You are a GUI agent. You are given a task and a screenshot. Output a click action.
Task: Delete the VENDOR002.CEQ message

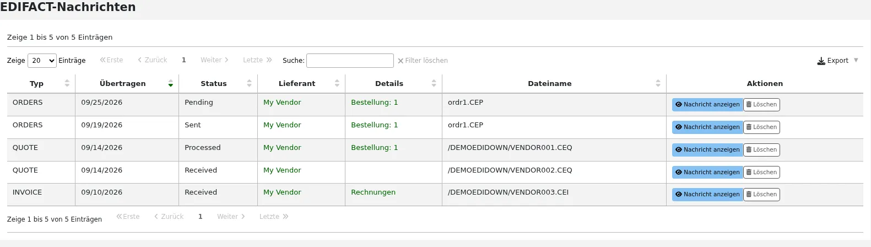point(761,173)
